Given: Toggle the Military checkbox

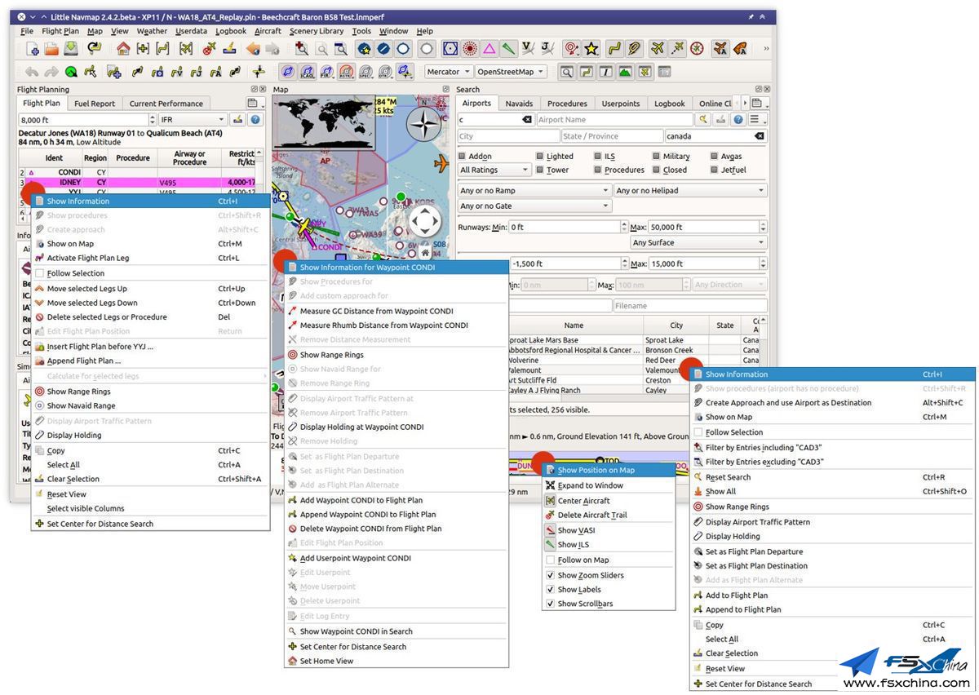Looking at the screenshot, I should [x=656, y=156].
